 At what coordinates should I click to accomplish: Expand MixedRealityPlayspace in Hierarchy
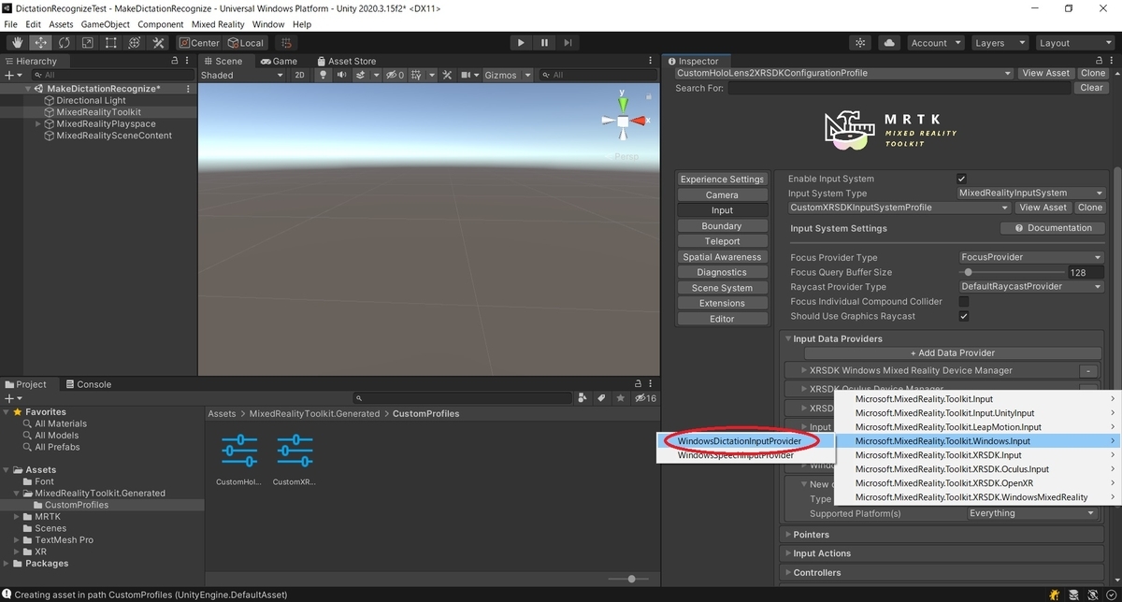pos(37,123)
